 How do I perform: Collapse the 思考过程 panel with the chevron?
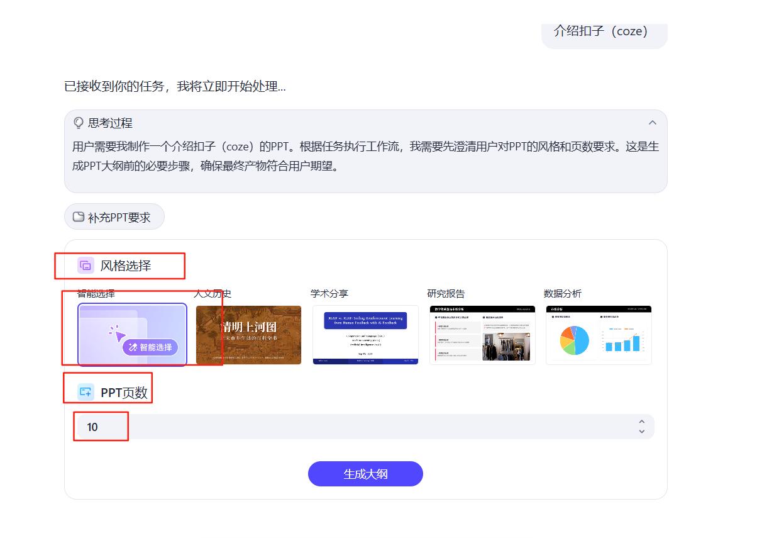click(x=652, y=123)
